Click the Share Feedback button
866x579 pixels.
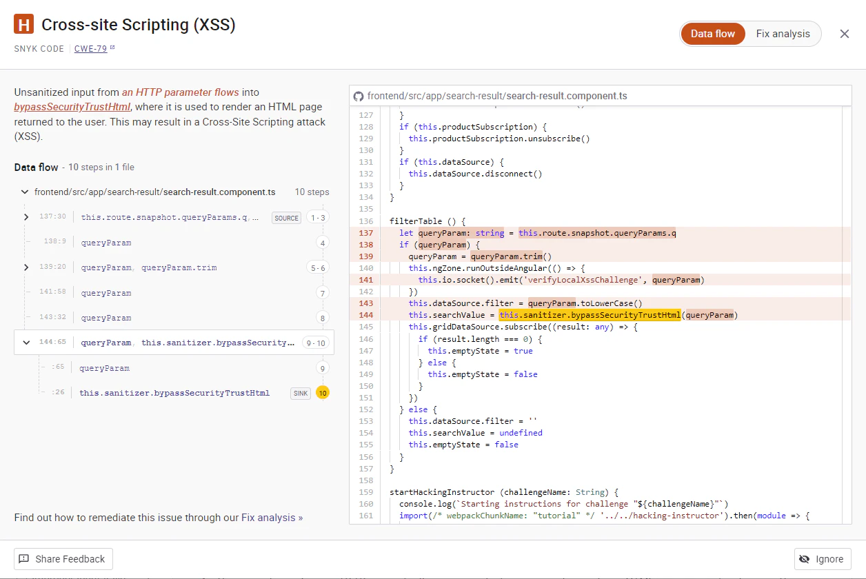(63, 559)
